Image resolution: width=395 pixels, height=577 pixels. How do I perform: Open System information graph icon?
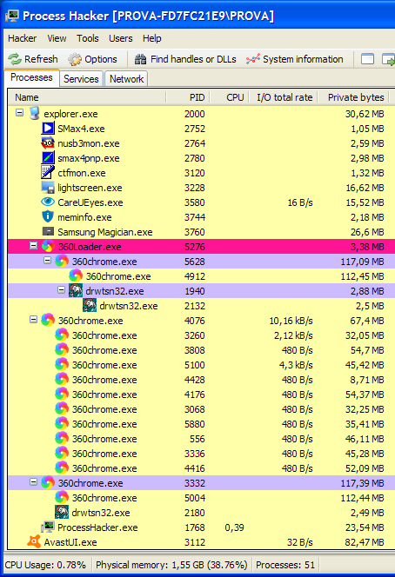click(253, 59)
